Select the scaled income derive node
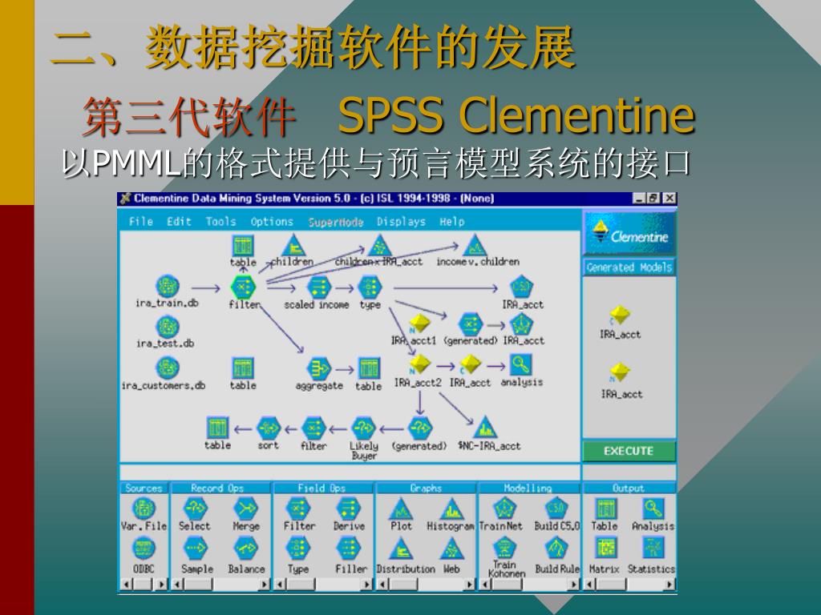Viewport: 821px width, 615px height. point(318,287)
